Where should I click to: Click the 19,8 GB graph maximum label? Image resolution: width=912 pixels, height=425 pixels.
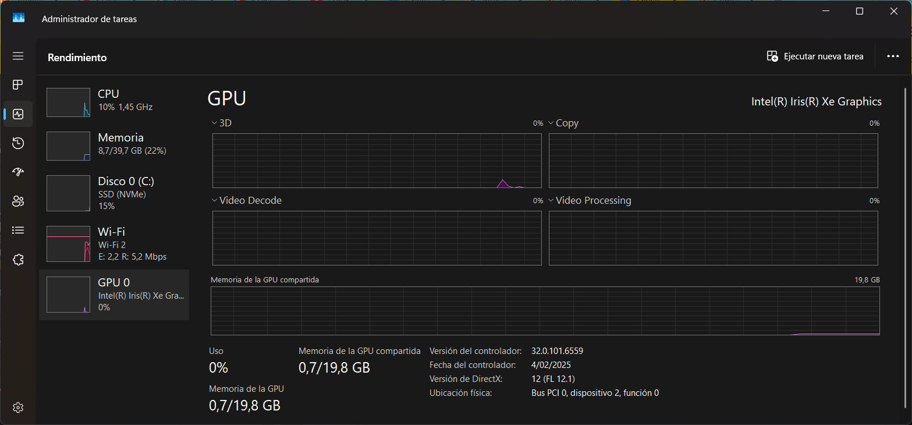(867, 280)
